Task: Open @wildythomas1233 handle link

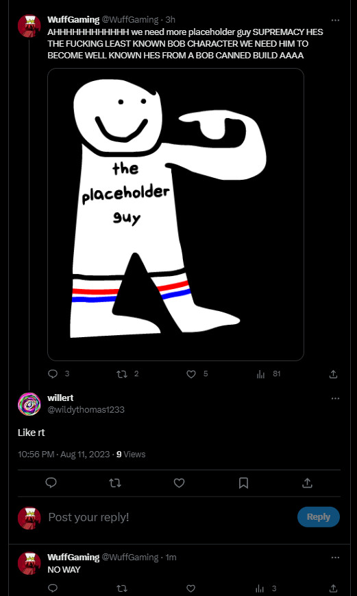Action: click(86, 410)
